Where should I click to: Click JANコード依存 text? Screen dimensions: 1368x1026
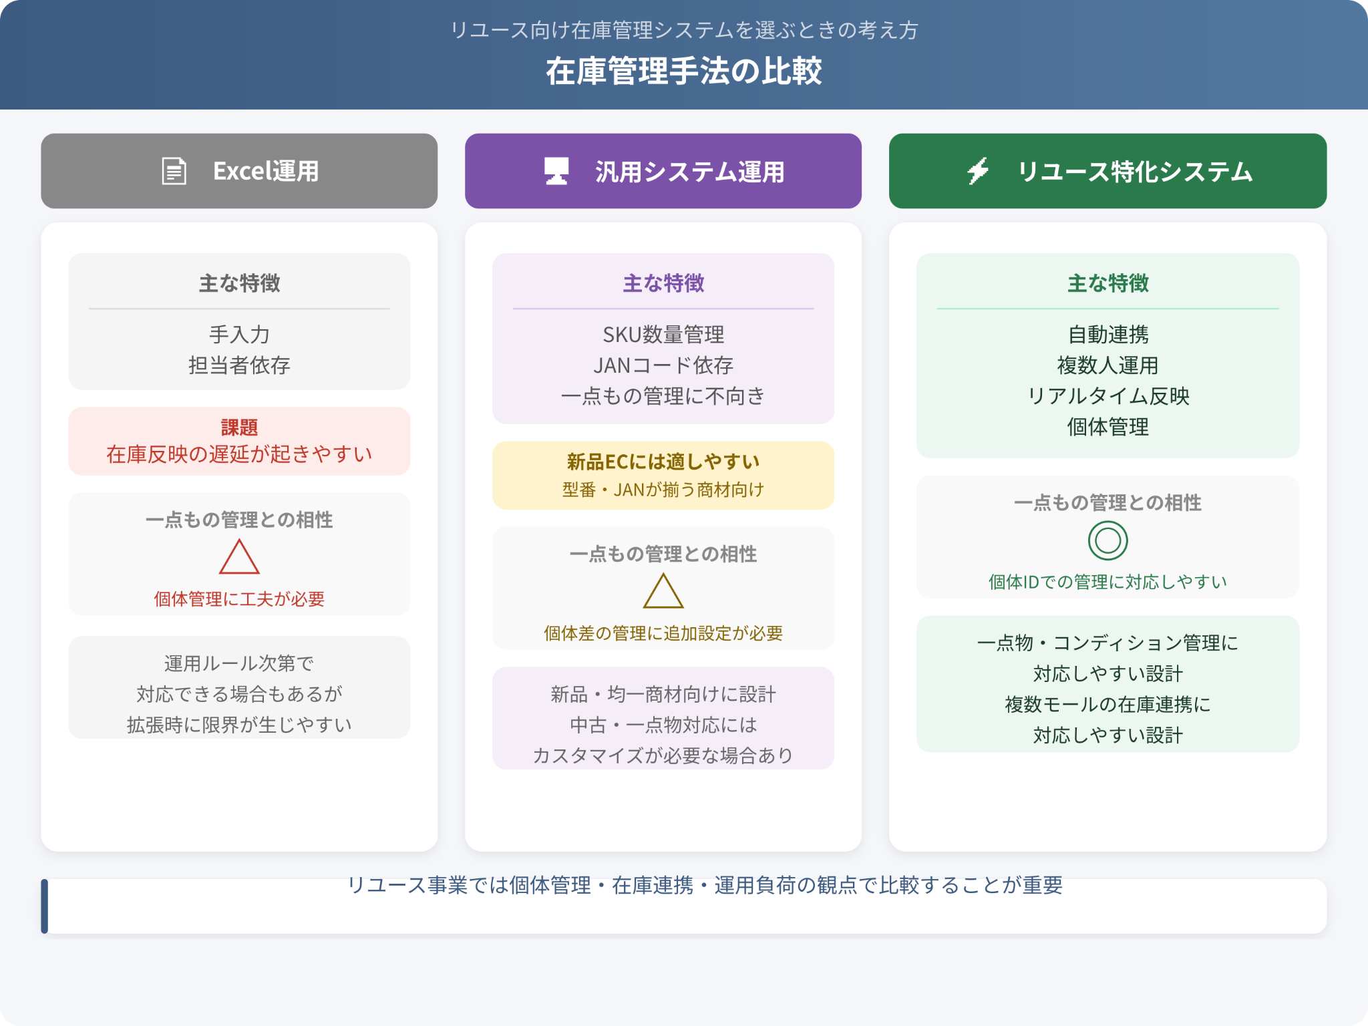coord(663,365)
